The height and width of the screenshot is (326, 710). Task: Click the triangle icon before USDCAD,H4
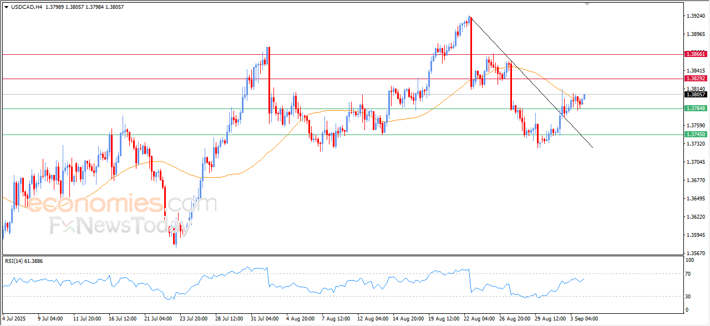6,7
